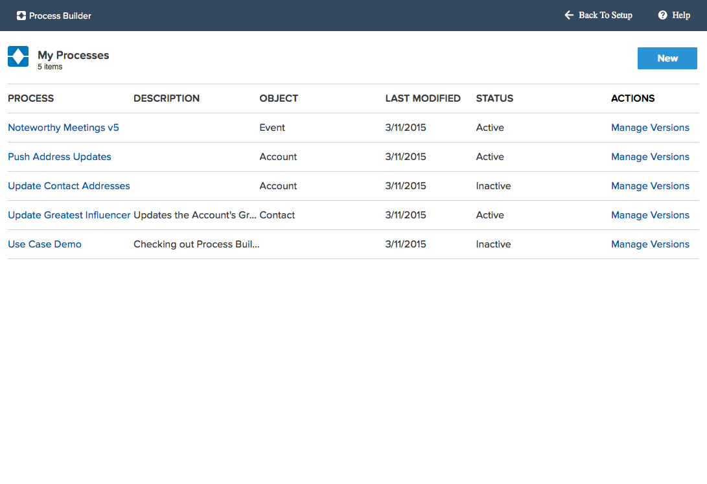This screenshot has height=484, width=707.
Task: Click the Event object cell
Action: click(272, 128)
